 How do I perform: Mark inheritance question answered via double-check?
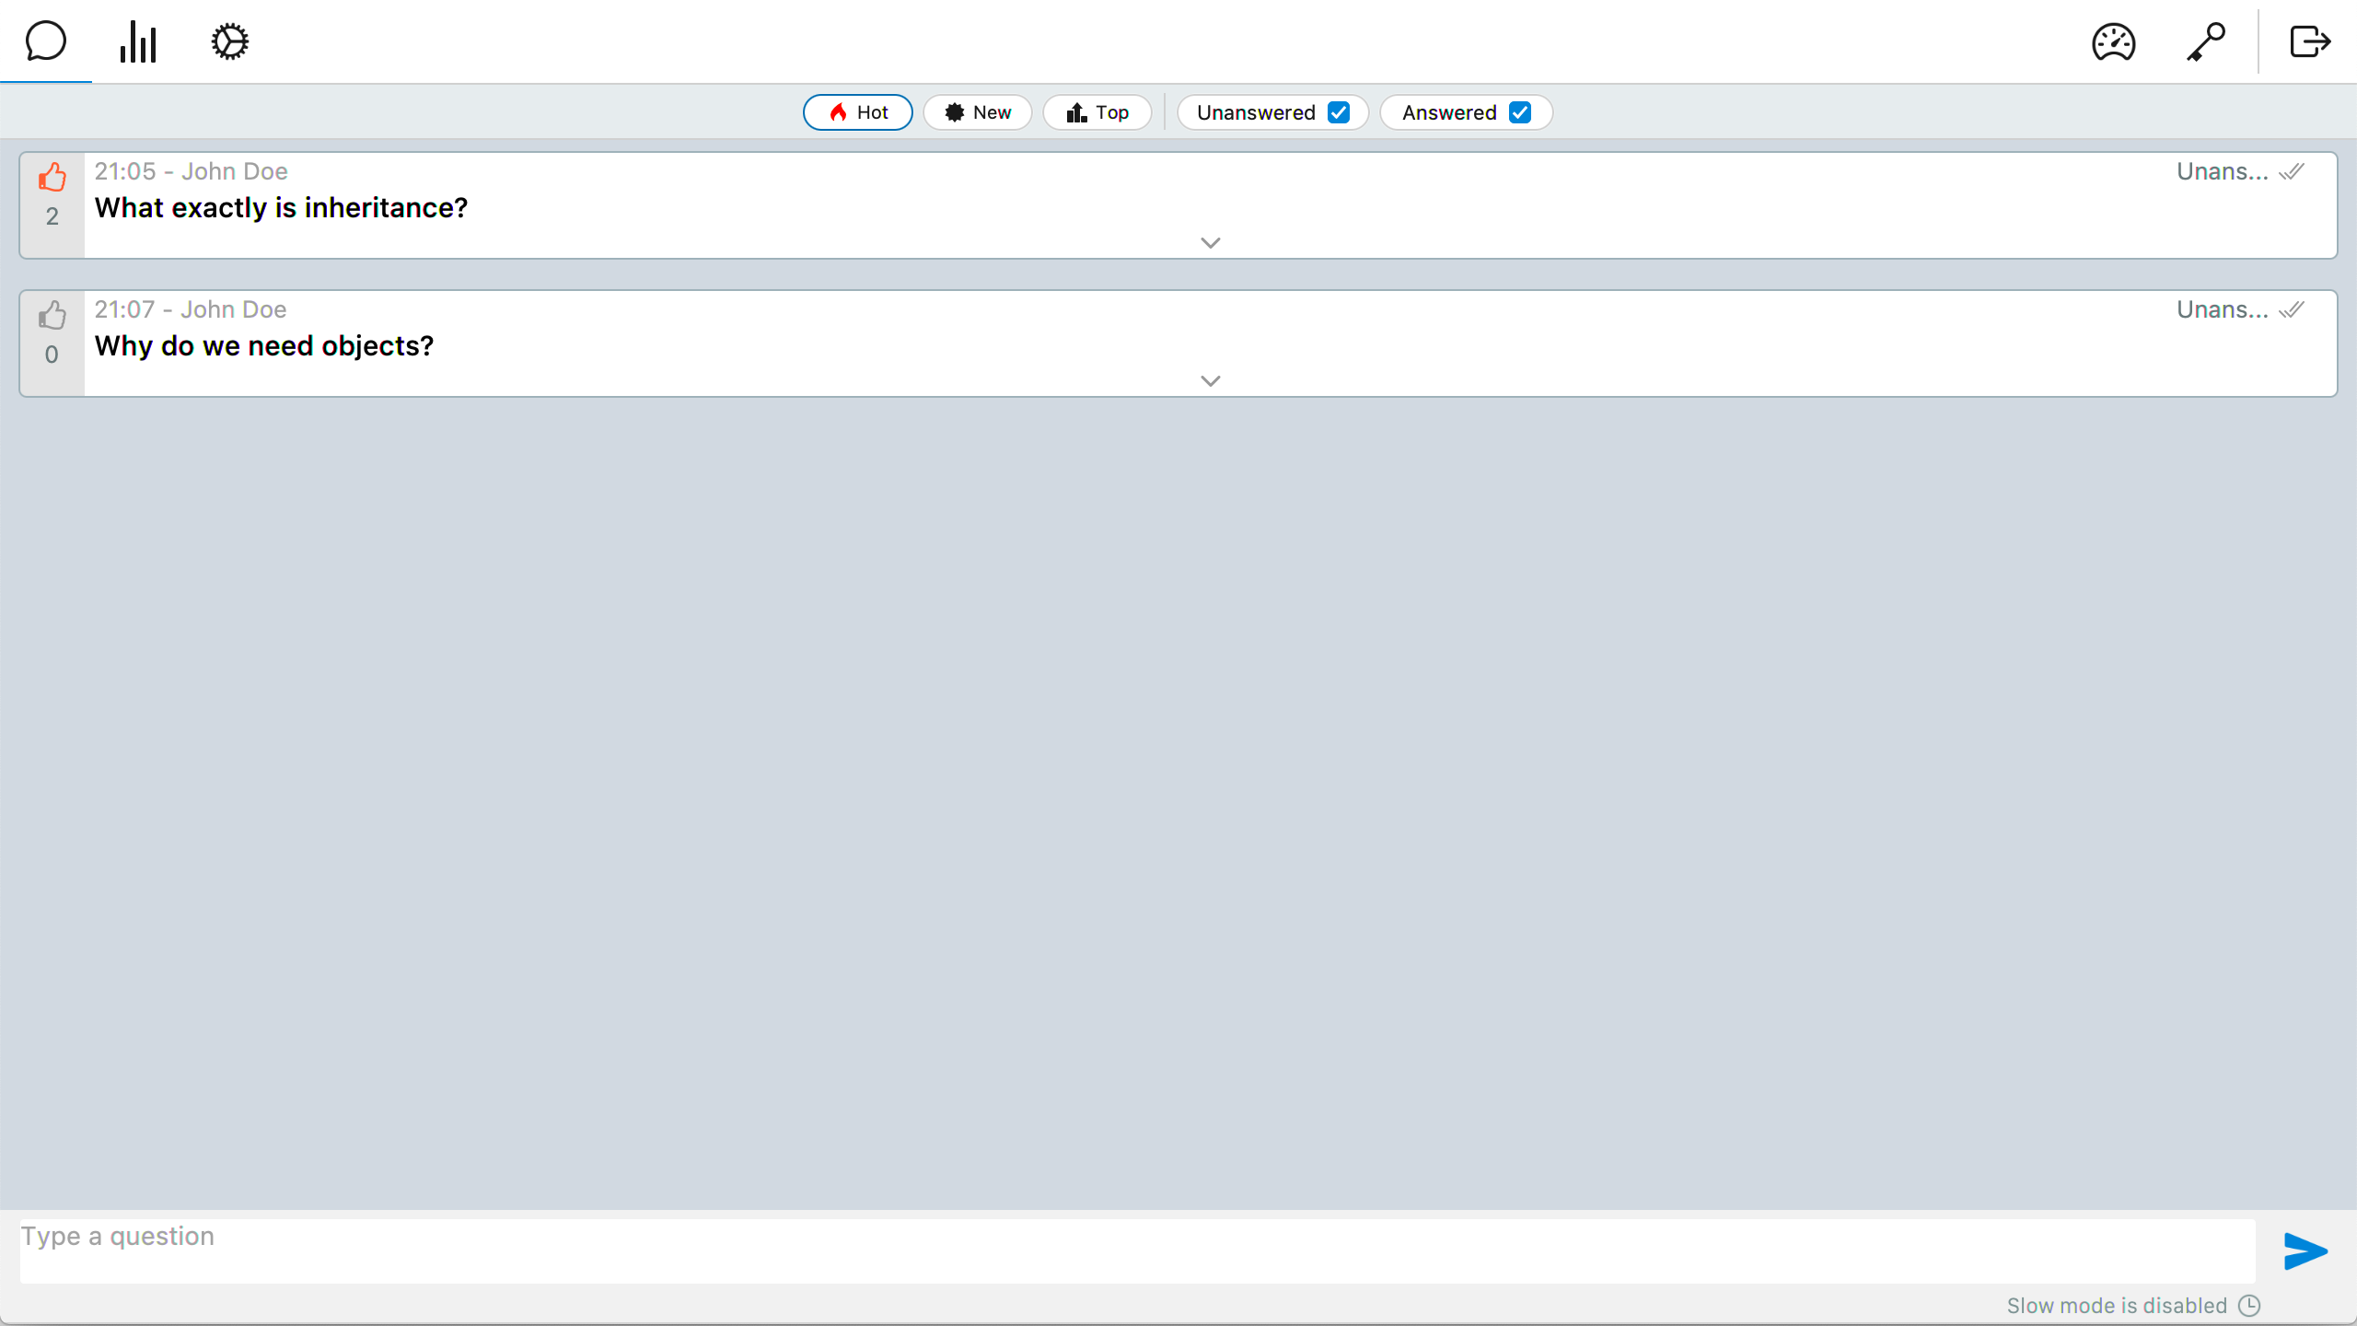[x=2292, y=171]
